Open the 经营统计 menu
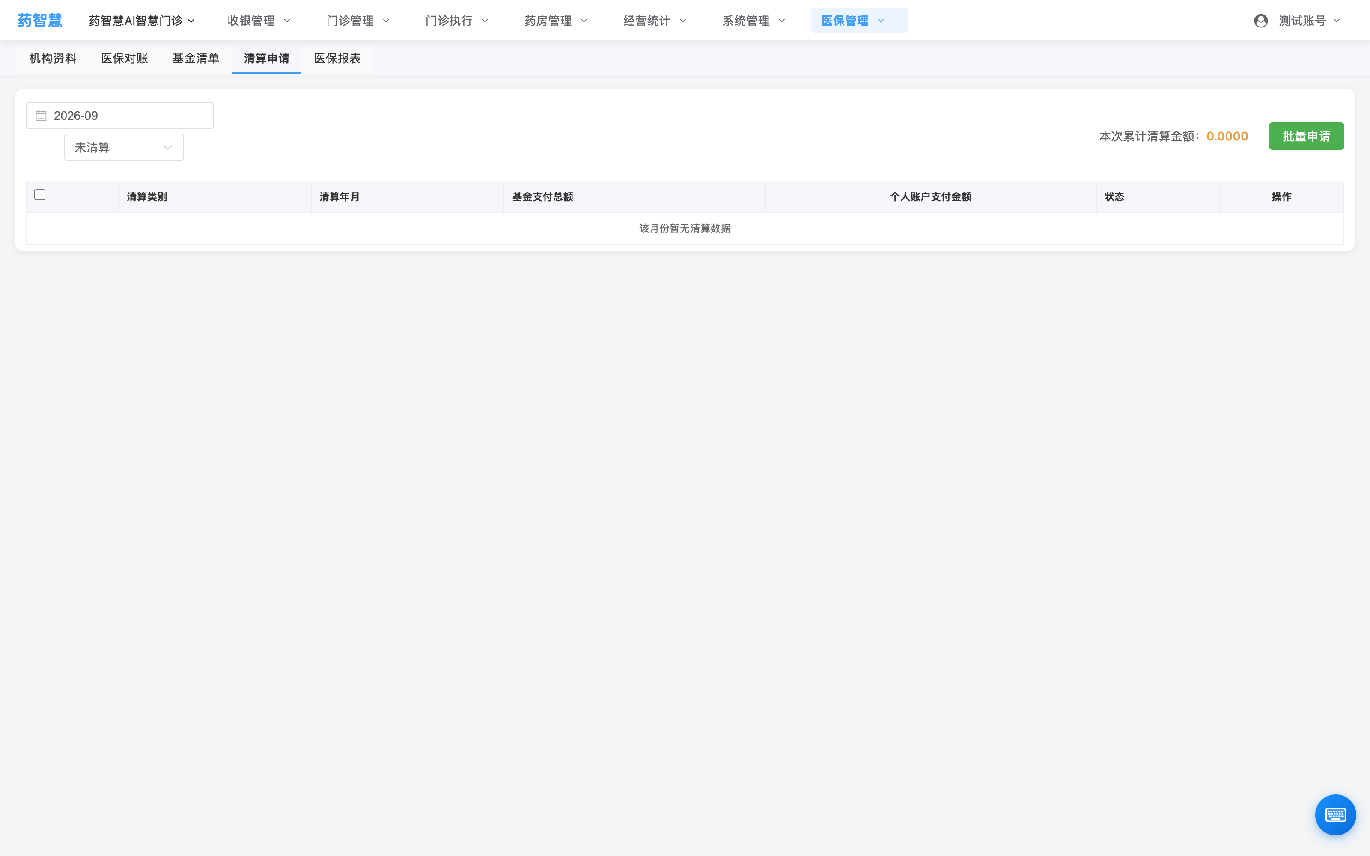Screen dimensions: 1370x856 pyautogui.click(x=655, y=21)
